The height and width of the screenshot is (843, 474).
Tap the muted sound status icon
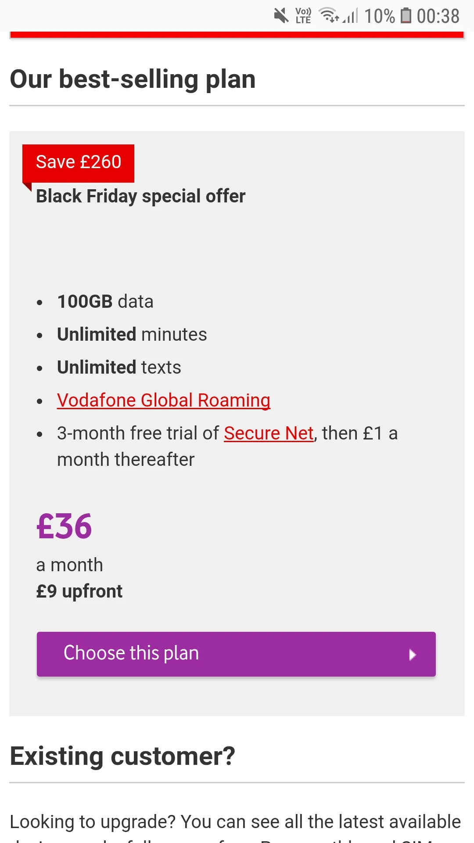(x=281, y=16)
